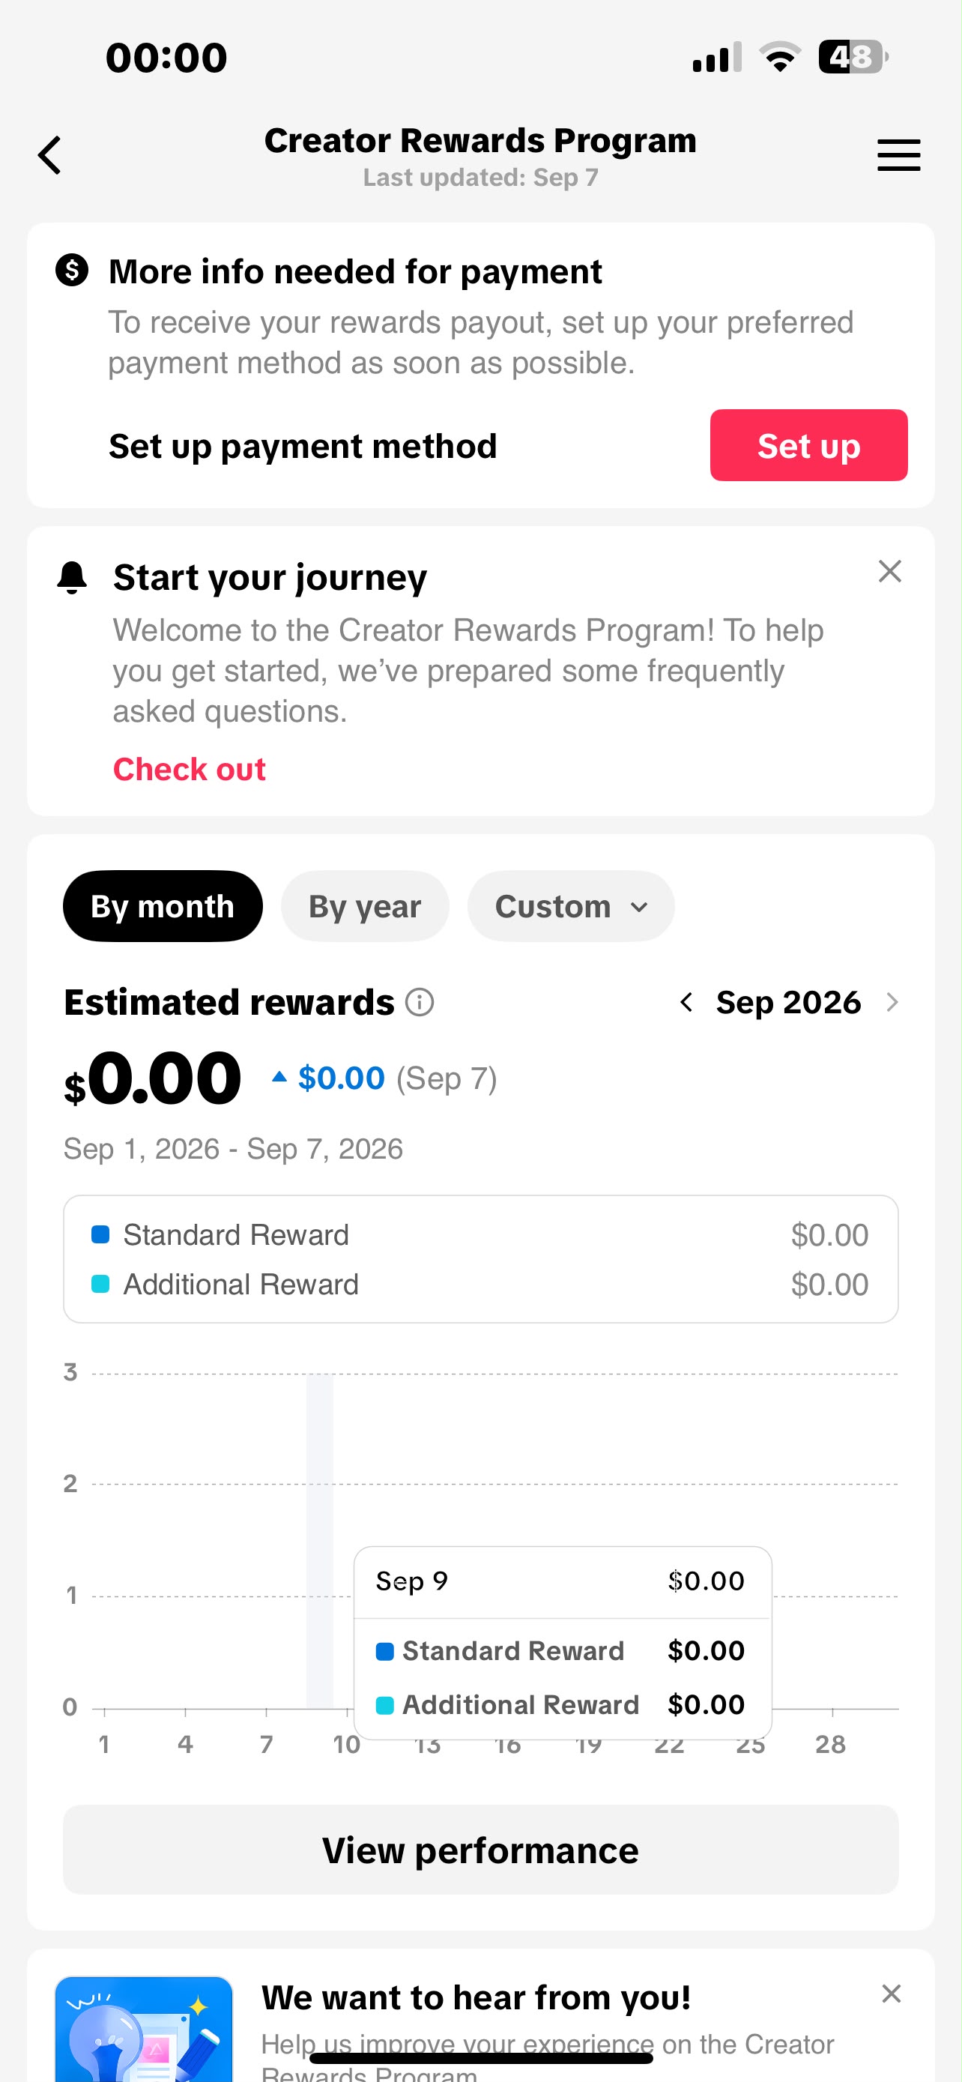962x2082 pixels.
Task: Tap the back arrow icon
Action: tap(50, 155)
